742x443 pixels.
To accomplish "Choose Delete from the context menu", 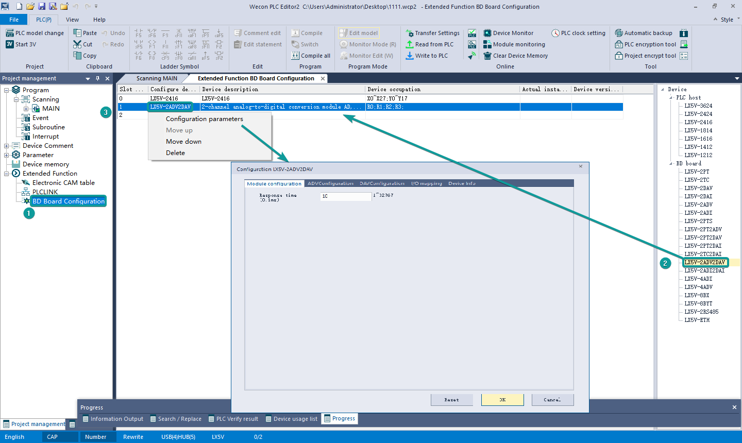I will tap(175, 153).
